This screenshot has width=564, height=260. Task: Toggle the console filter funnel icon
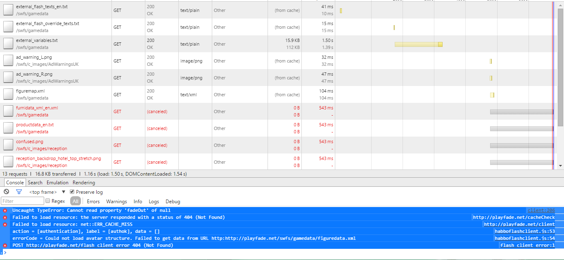[19, 192]
